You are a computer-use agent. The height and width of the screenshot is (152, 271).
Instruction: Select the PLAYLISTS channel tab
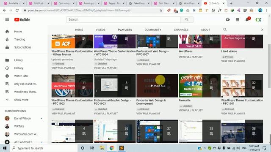125,30
